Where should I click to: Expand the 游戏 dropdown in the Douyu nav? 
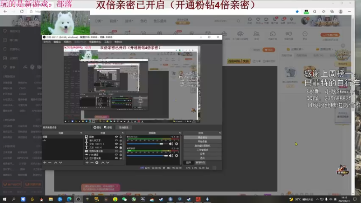click(x=129, y=21)
